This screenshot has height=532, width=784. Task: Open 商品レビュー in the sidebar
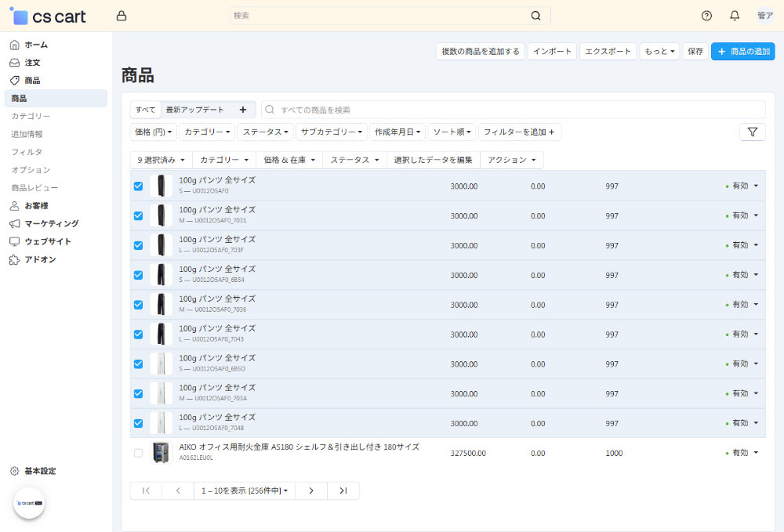tap(36, 187)
